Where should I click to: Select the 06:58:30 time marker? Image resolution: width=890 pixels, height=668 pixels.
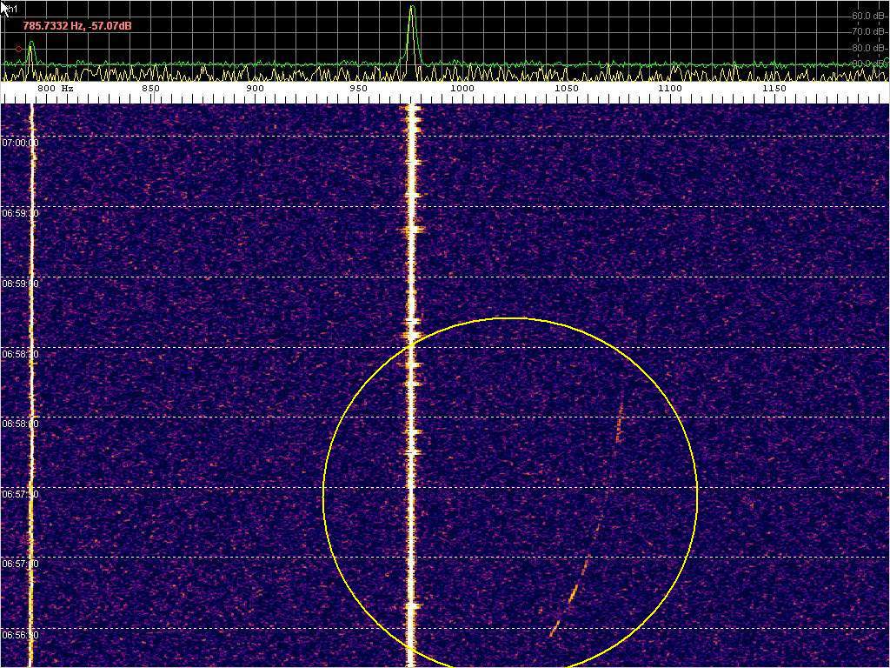pyautogui.click(x=20, y=354)
